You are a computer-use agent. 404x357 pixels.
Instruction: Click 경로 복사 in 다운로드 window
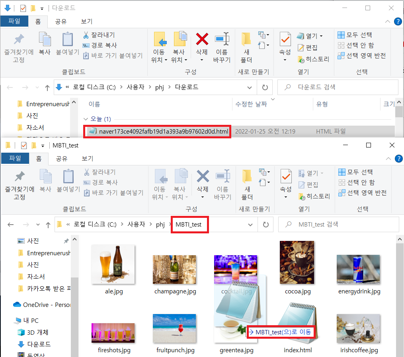tap(100, 45)
